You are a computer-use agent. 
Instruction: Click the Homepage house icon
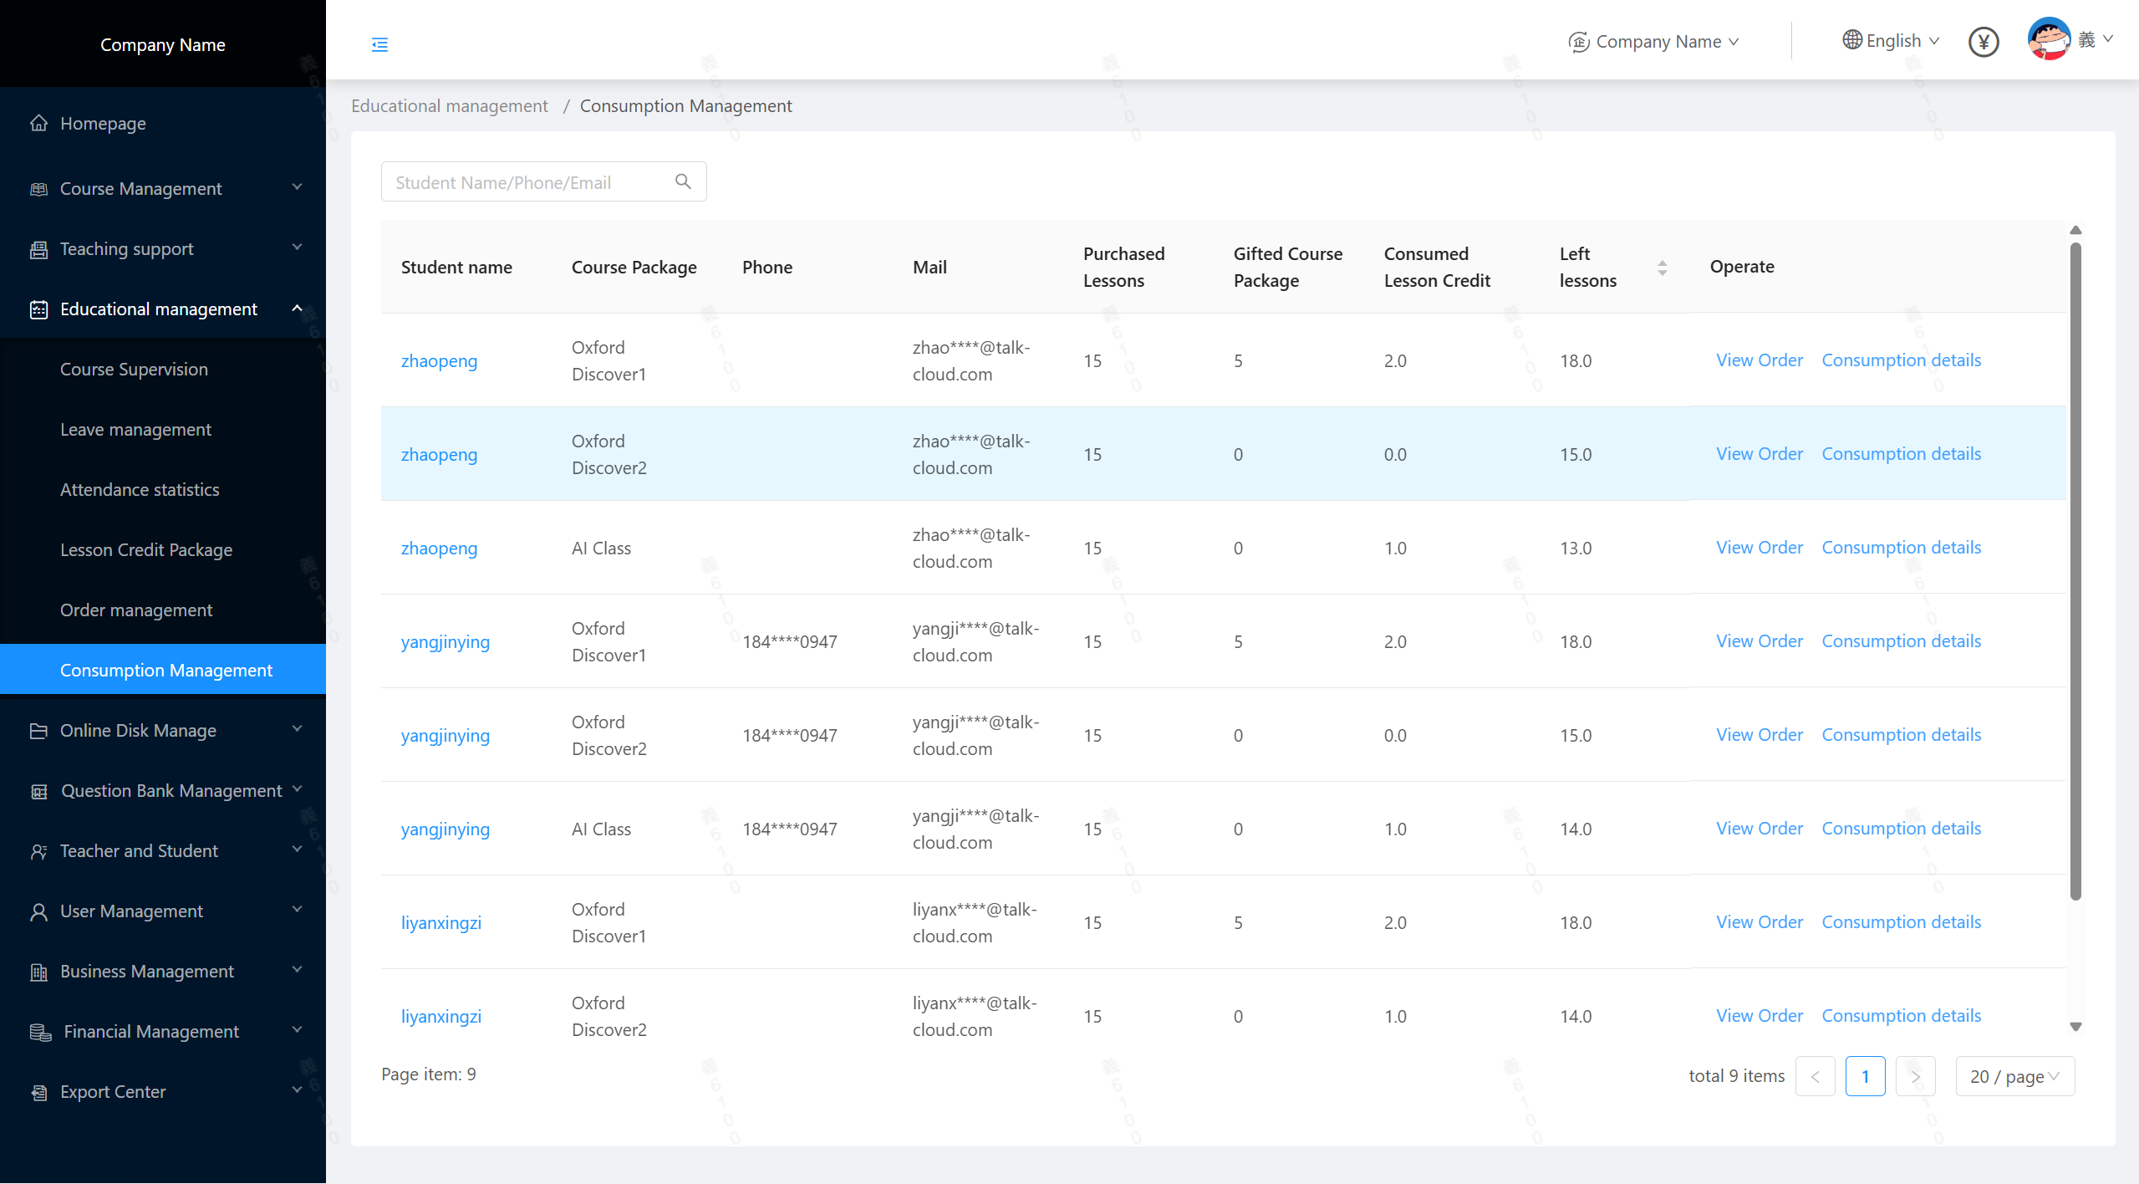pyautogui.click(x=38, y=124)
